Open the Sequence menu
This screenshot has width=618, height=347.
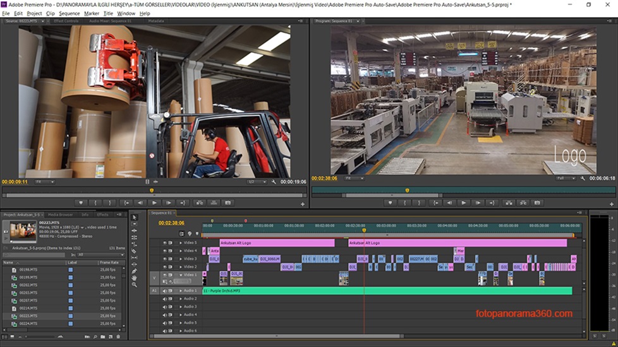click(x=70, y=13)
